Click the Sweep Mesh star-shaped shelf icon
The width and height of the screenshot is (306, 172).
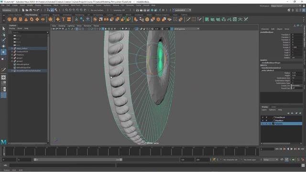(x=58, y=19)
